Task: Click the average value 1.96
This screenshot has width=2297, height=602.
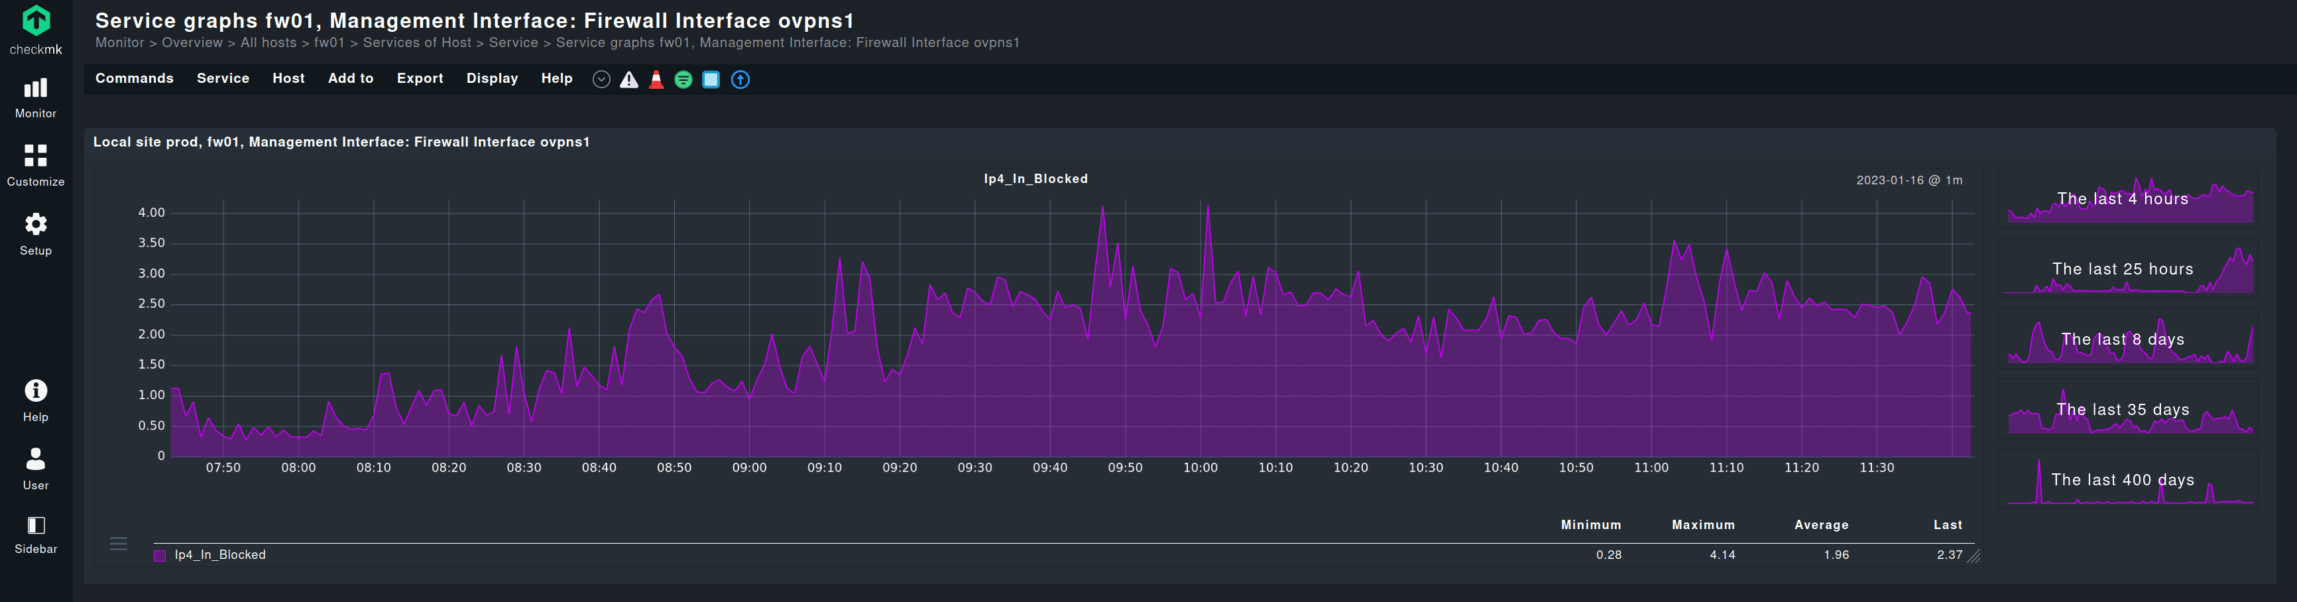Action: [1836, 555]
